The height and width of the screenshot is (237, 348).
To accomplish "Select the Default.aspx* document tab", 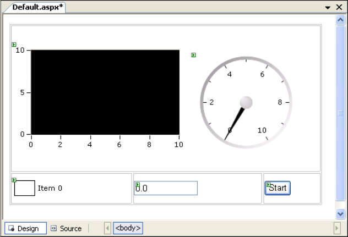I will coord(37,7).
